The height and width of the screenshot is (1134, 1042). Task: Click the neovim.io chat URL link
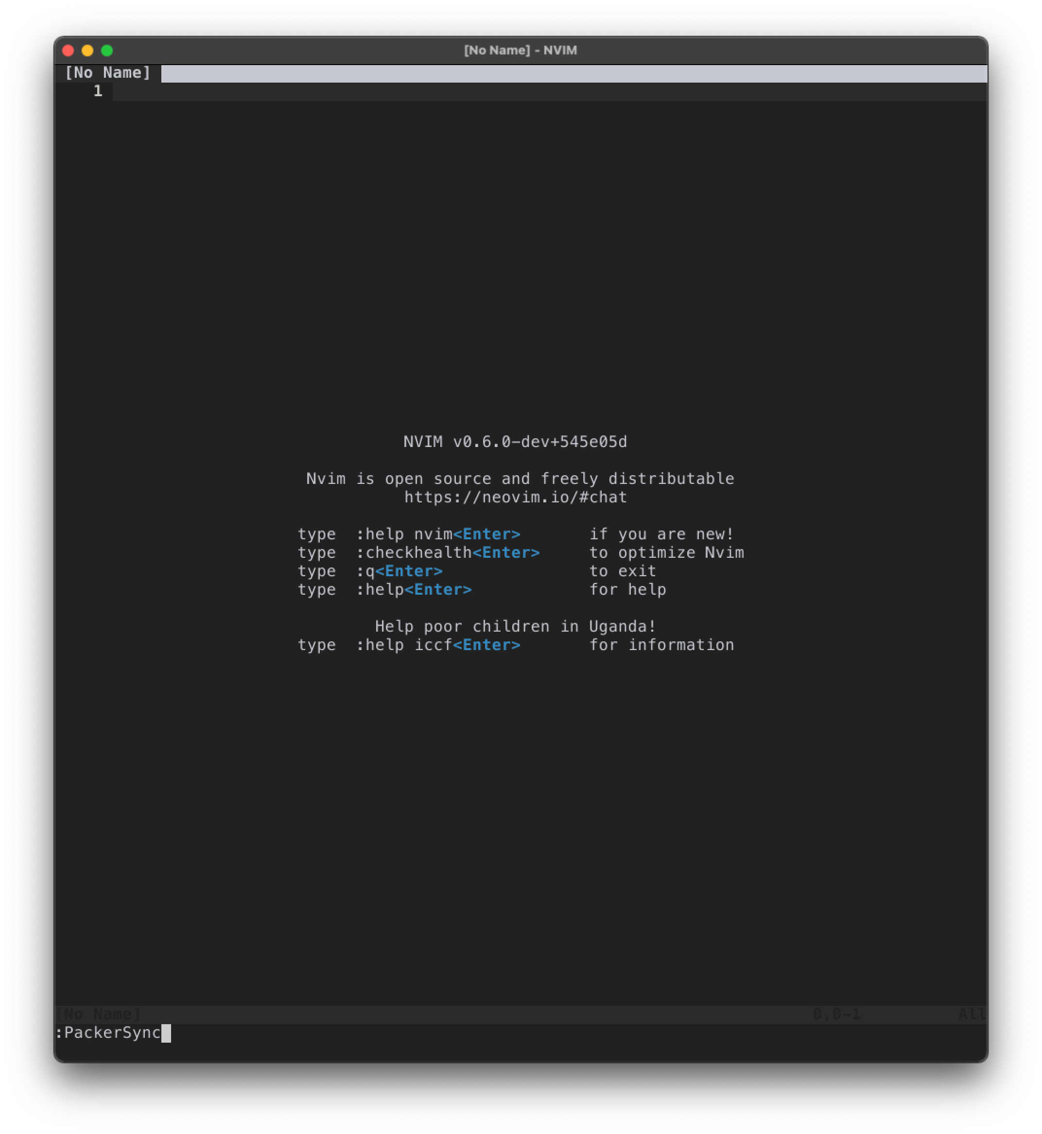(x=515, y=497)
